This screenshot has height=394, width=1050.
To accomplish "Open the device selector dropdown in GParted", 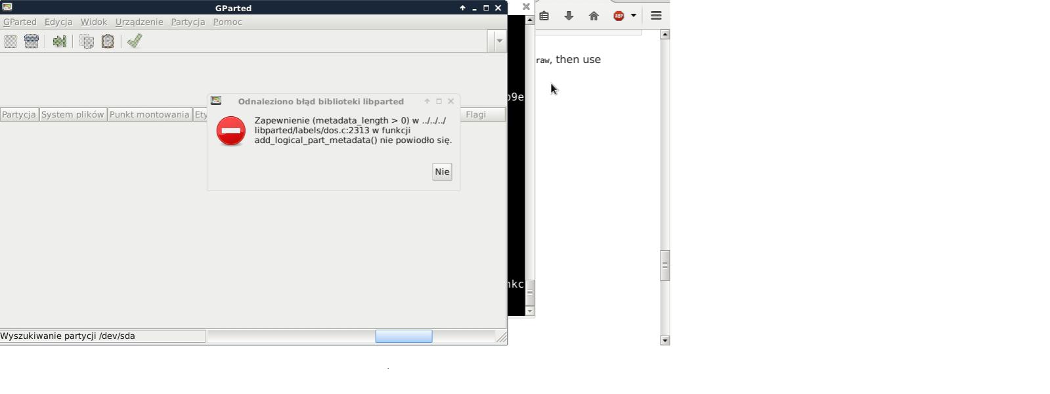I will 499,41.
